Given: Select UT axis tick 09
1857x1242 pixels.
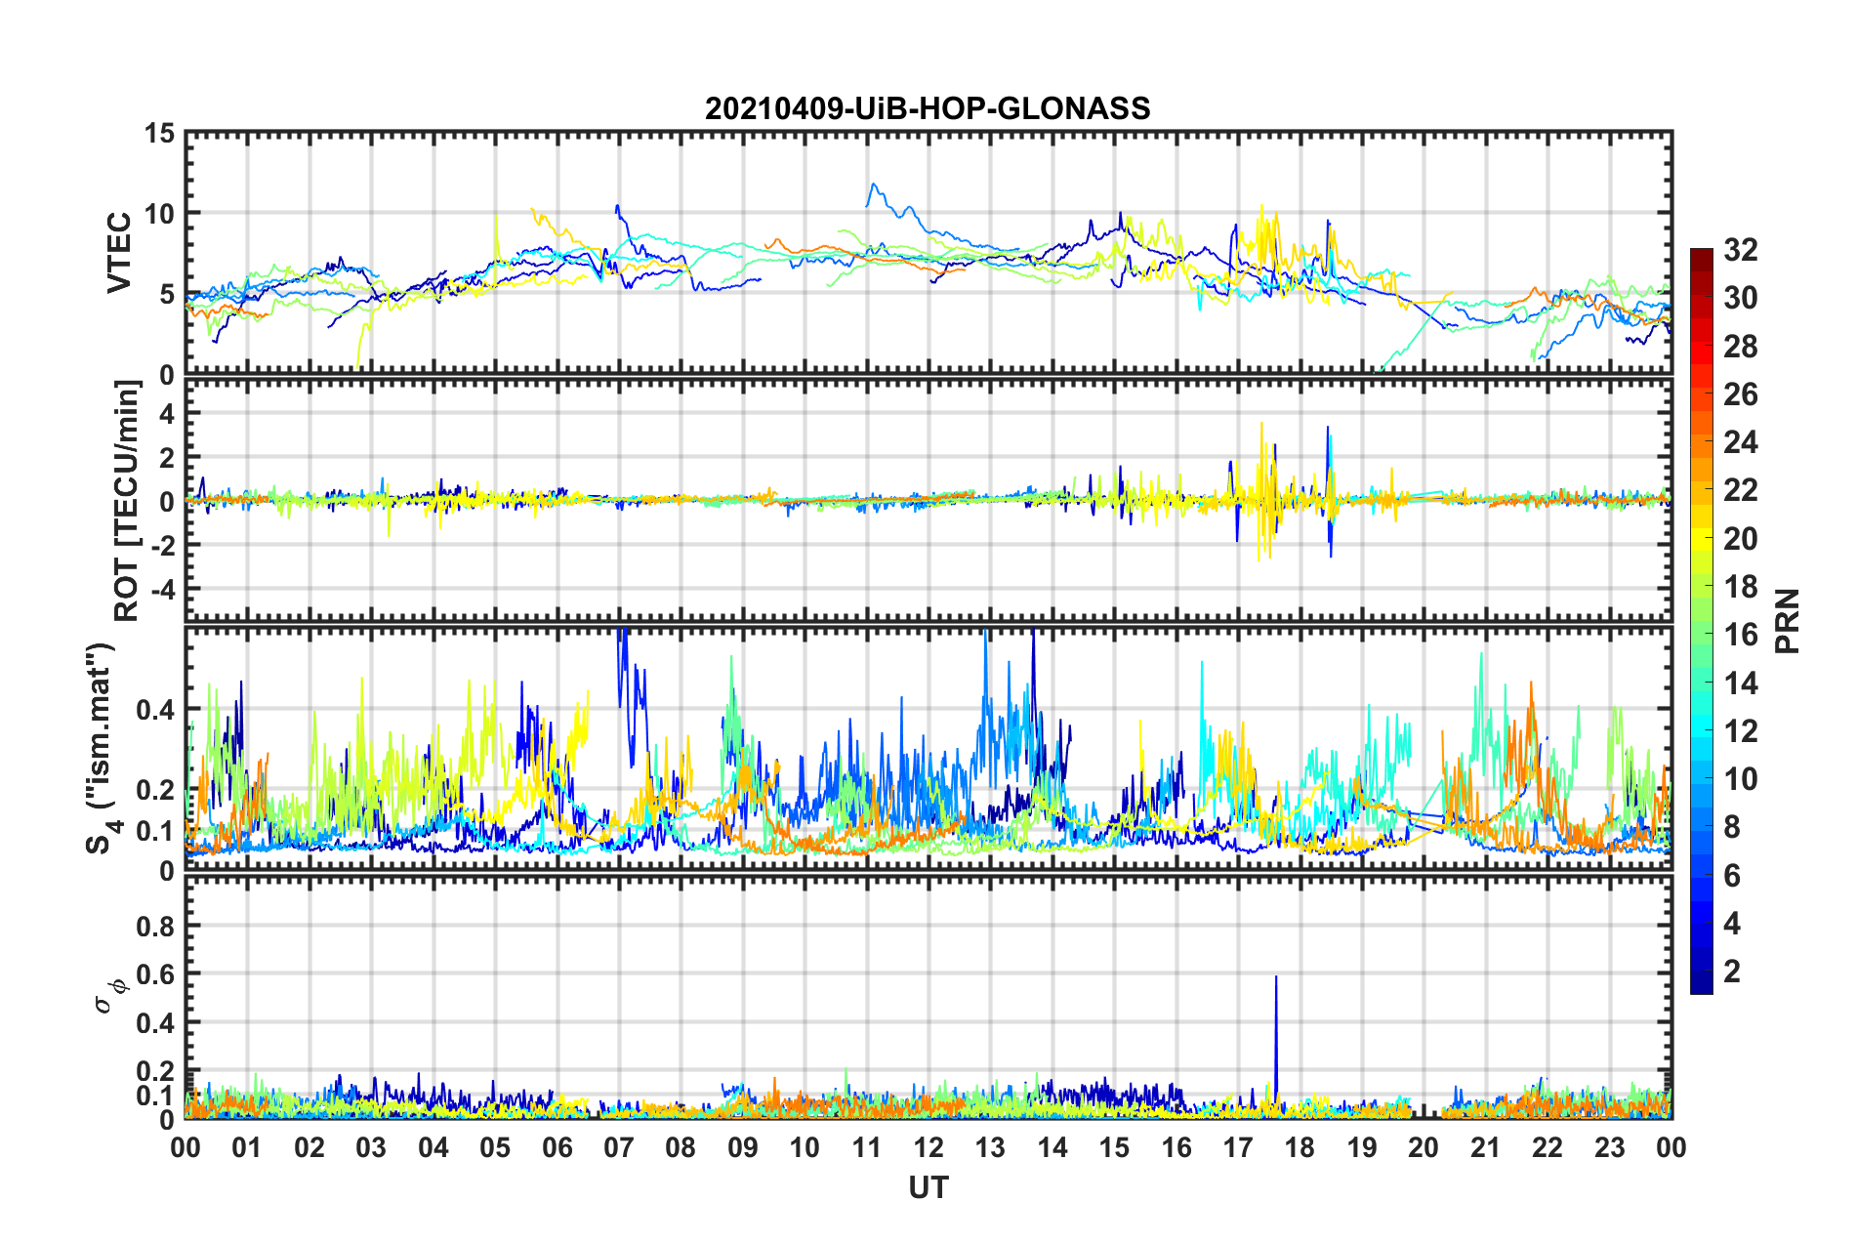Looking at the screenshot, I should pos(743,1146).
